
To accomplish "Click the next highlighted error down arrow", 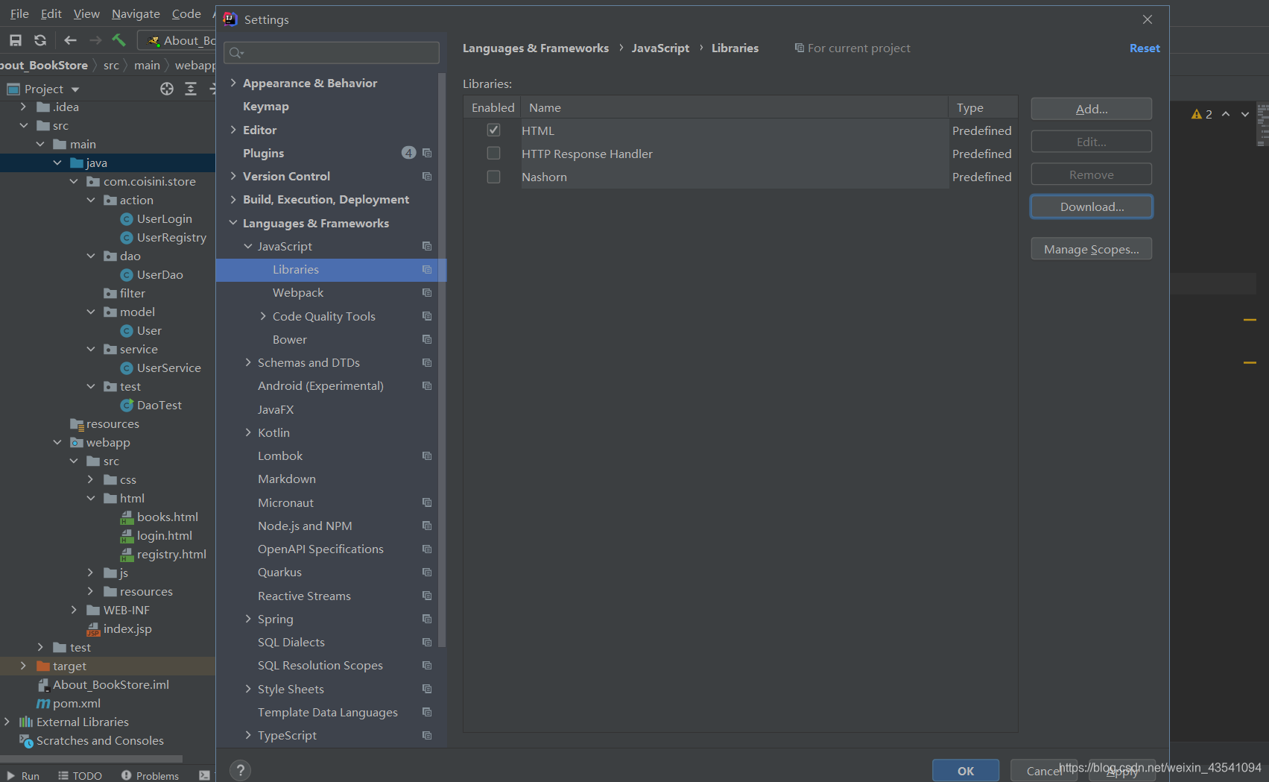I will pos(1245,114).
